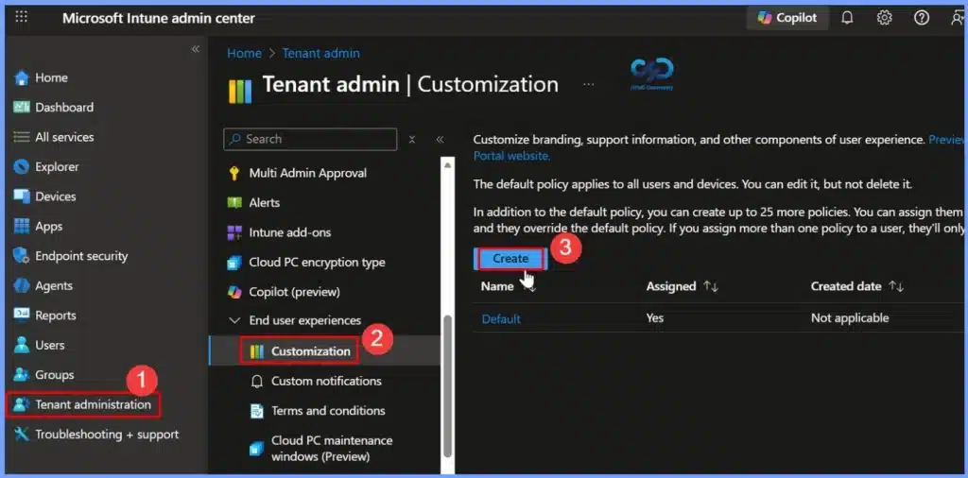Open Multi Admin Approval in the submenu

click(x=308, y=173)
